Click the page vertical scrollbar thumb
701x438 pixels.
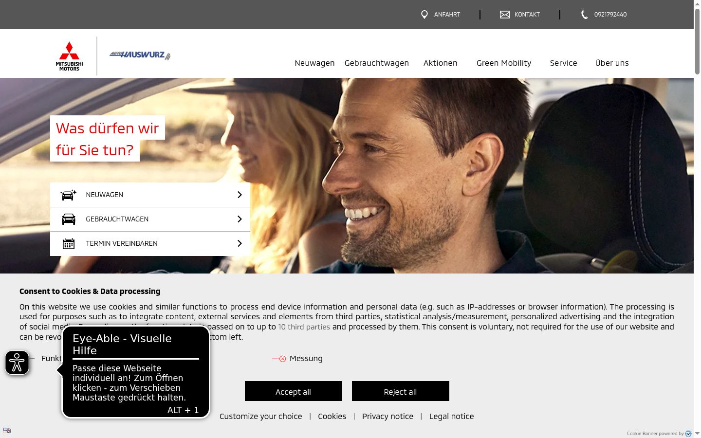click(697, 41)
